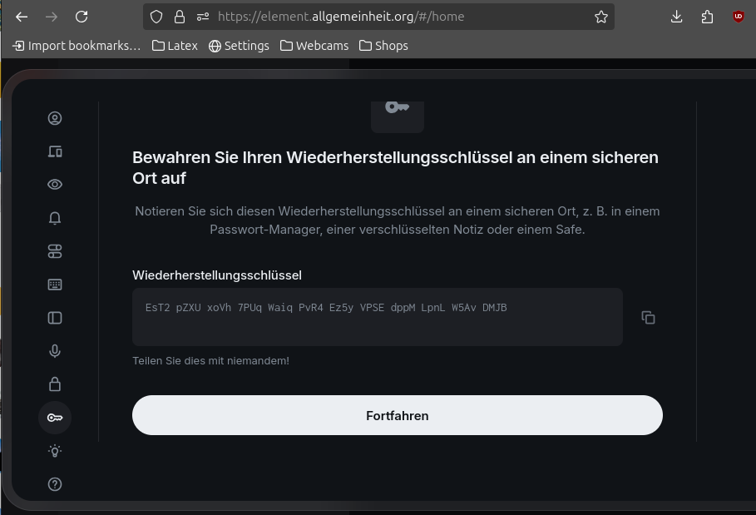Open the Preferences toggles icon

[55, 251]
